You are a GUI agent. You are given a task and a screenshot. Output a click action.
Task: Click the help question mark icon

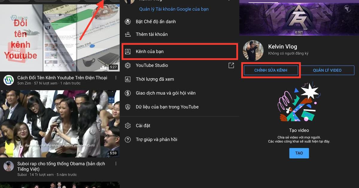pos(128,139)
